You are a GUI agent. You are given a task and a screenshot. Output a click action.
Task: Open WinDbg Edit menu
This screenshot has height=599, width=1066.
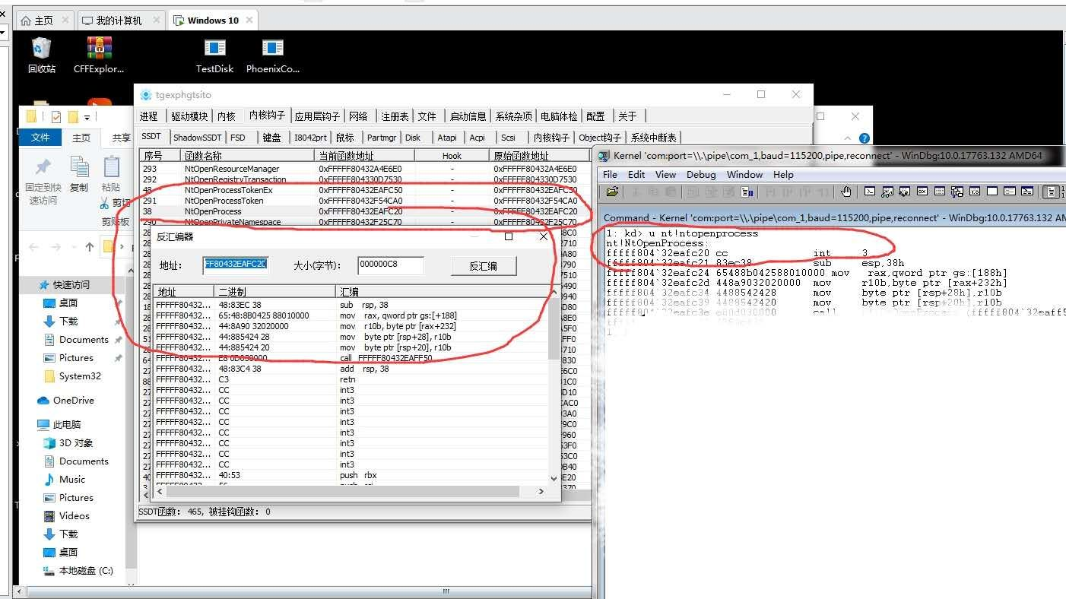(x=637, y=174)
